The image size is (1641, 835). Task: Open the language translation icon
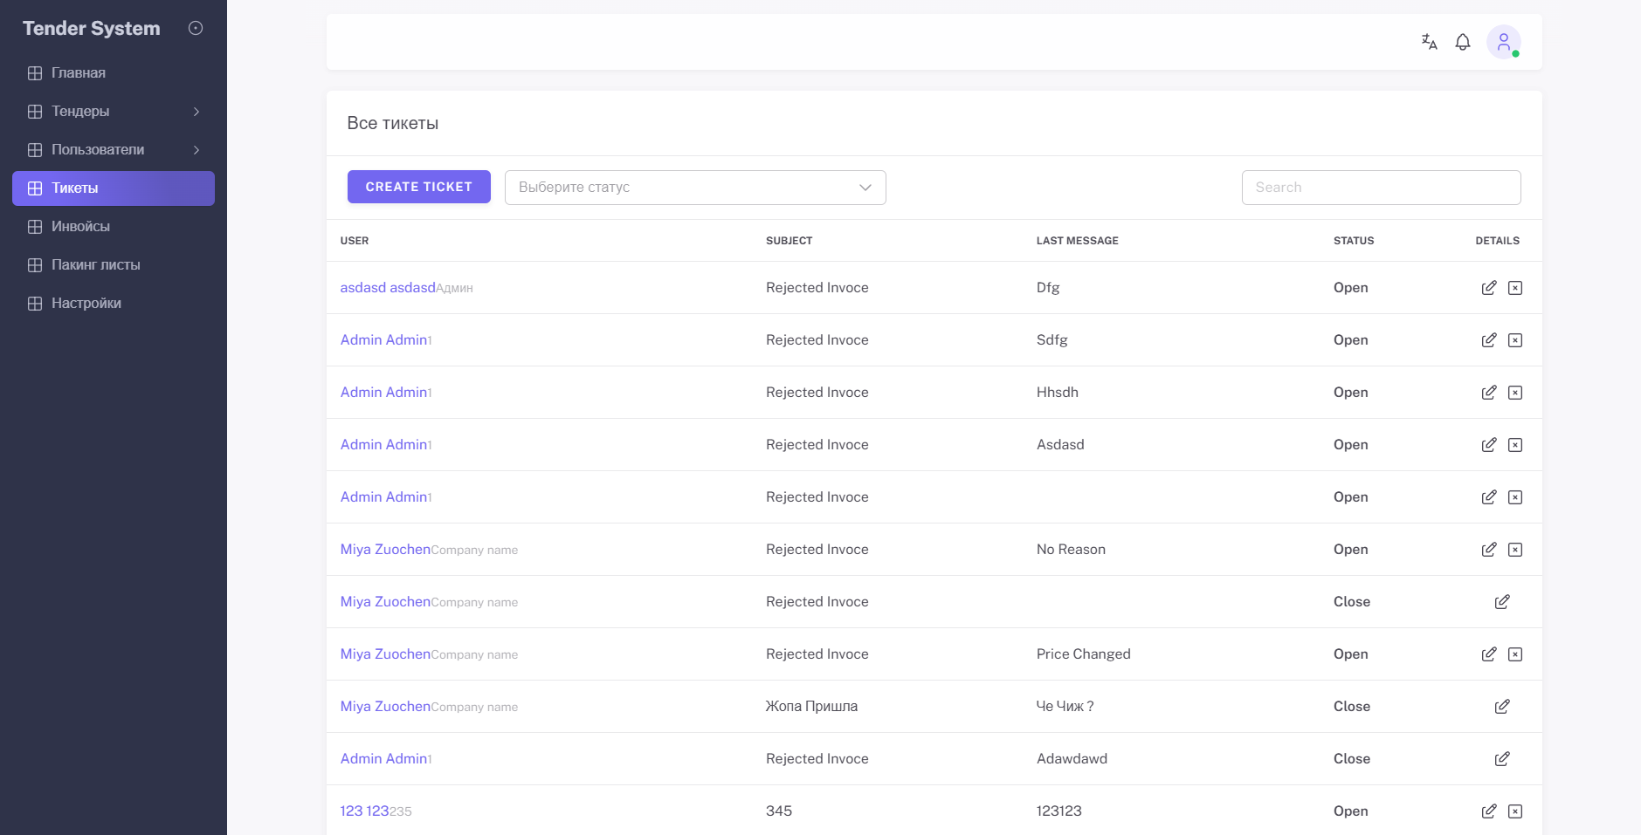click(1429, 42)
